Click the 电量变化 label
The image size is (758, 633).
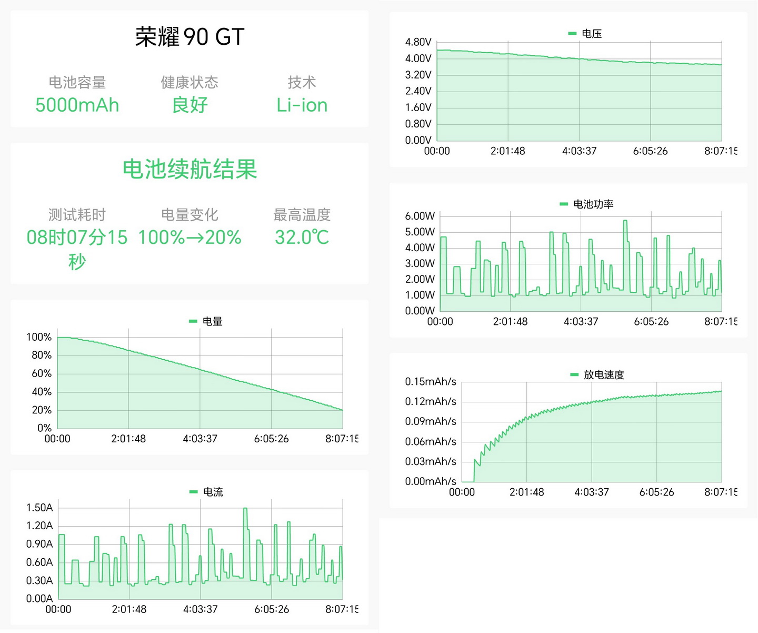click(x=189, y=215)
